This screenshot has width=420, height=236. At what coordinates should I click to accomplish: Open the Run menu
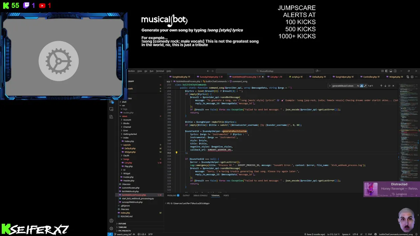coord(152,71)
